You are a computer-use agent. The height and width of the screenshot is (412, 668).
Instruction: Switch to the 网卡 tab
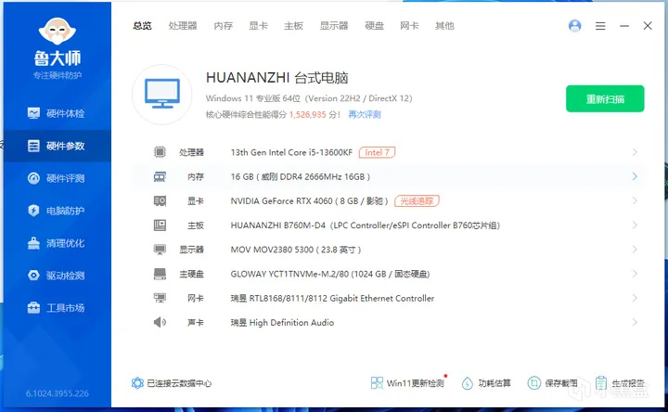(409, 26)
